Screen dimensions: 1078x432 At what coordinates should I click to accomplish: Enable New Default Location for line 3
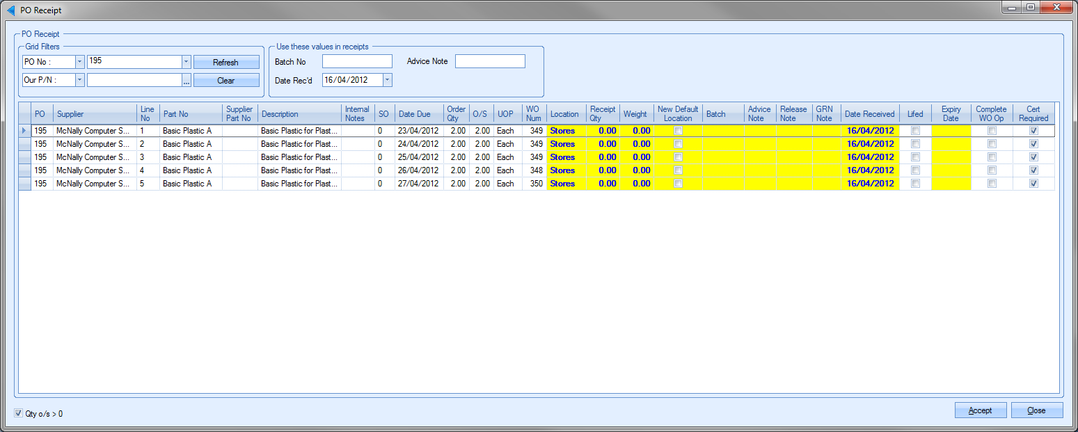coord(678,157)
